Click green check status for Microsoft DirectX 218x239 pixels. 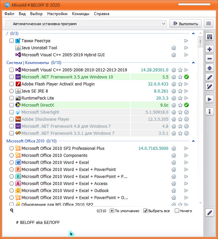click(x=186, y=105)
